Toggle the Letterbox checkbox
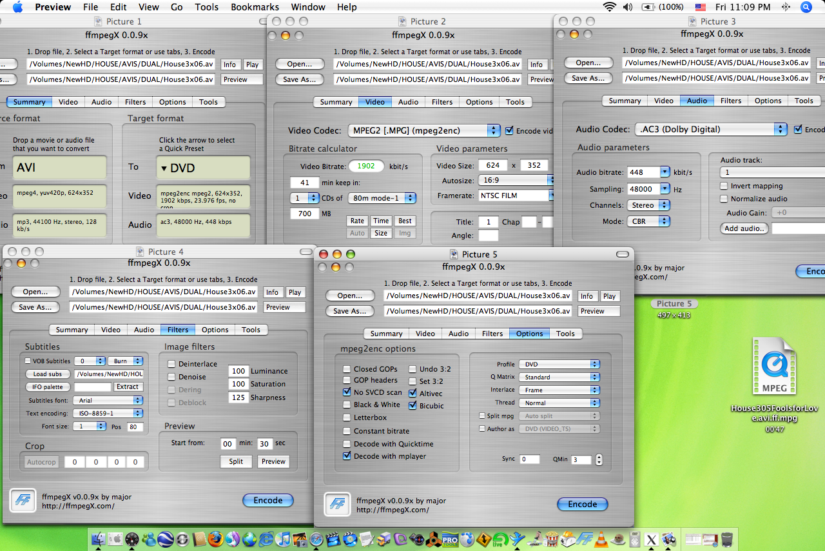 [347, 417]
